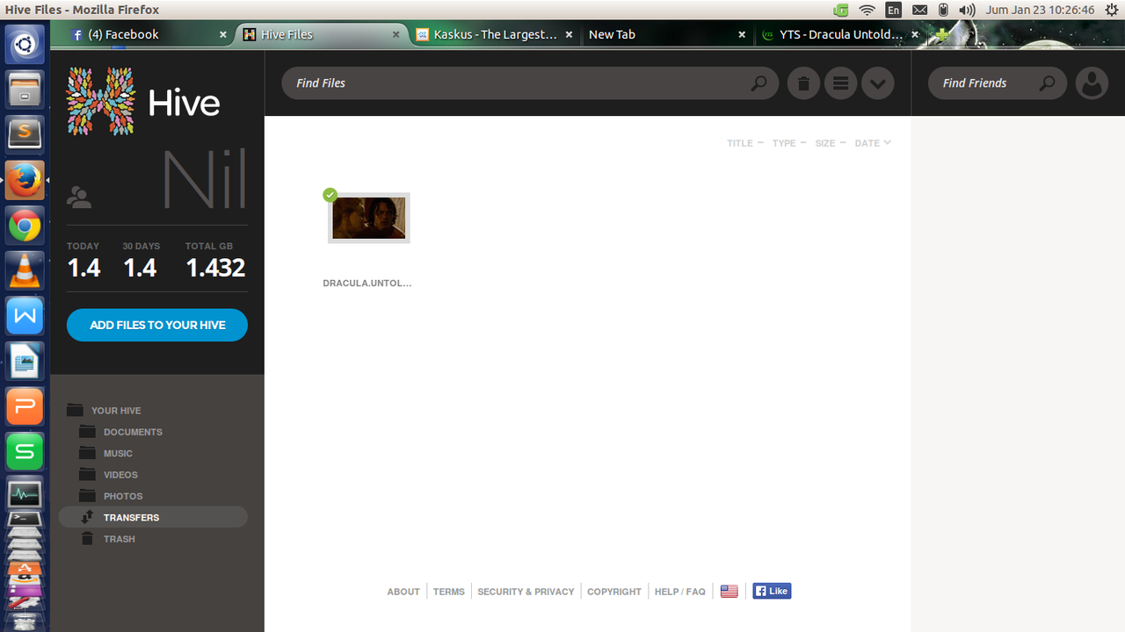Image resolution: width=1125 pixels, height=632 pixels.
Task: Click the Wi-Fi network indicator
Action: 867,11
